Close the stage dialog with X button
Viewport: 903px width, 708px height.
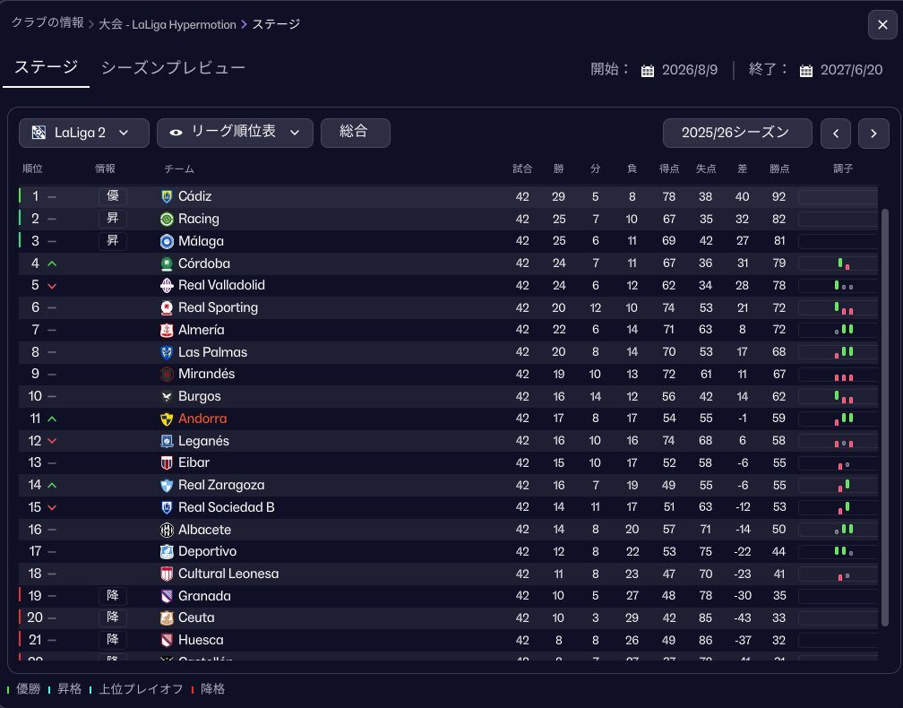(879, 25)
